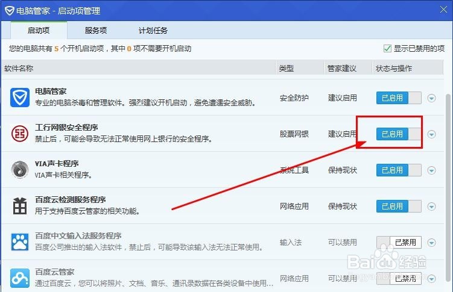Sort by 软件名称 column header
This screenshot has width=453, height=292.
(x=138, y=68)
